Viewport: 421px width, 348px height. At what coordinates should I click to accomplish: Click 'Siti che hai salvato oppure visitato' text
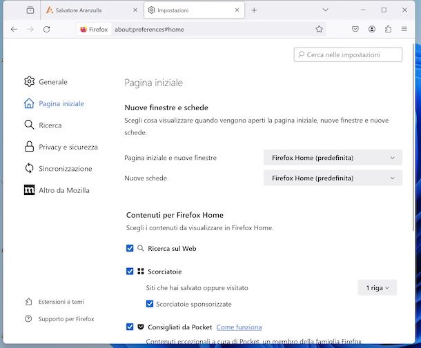(x=197, y=287)
